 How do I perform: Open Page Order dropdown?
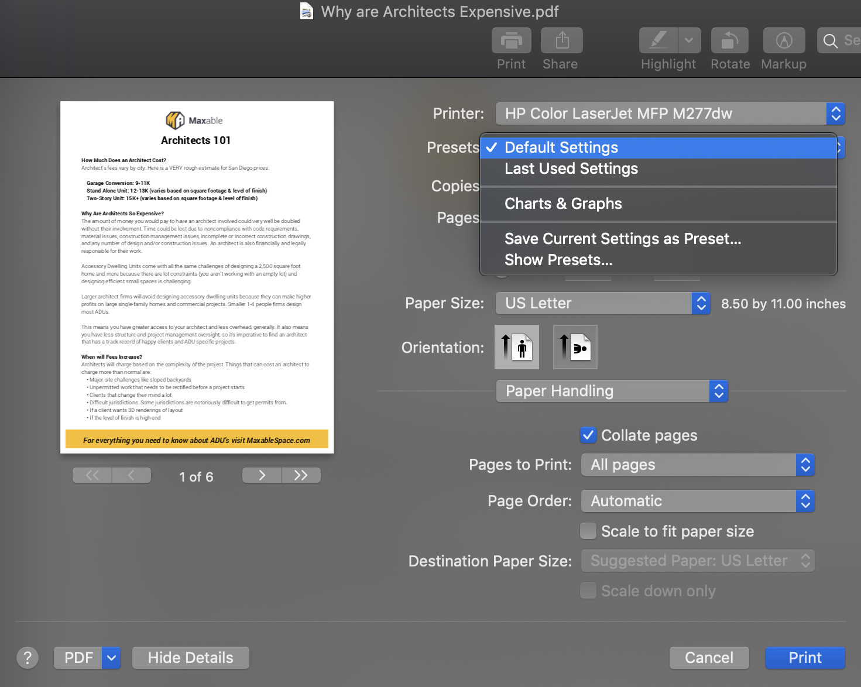tap(698, 501)
